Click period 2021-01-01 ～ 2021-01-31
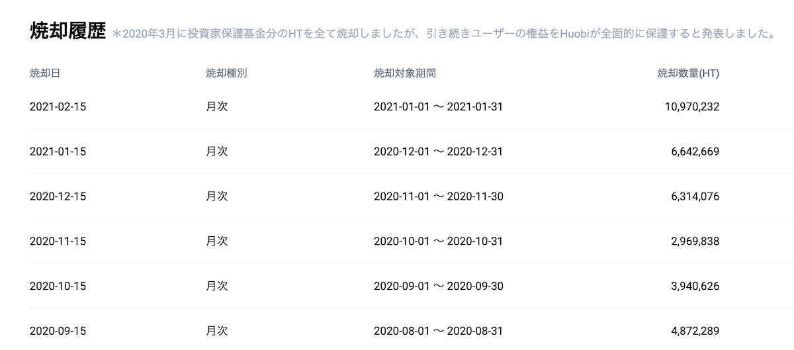Image resolution: width=794 pixels, height=350 pixels. pyautogui.click(x=438, y=107)
